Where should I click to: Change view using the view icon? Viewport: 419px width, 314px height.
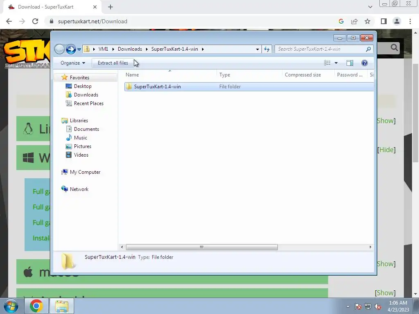[327, 63]
